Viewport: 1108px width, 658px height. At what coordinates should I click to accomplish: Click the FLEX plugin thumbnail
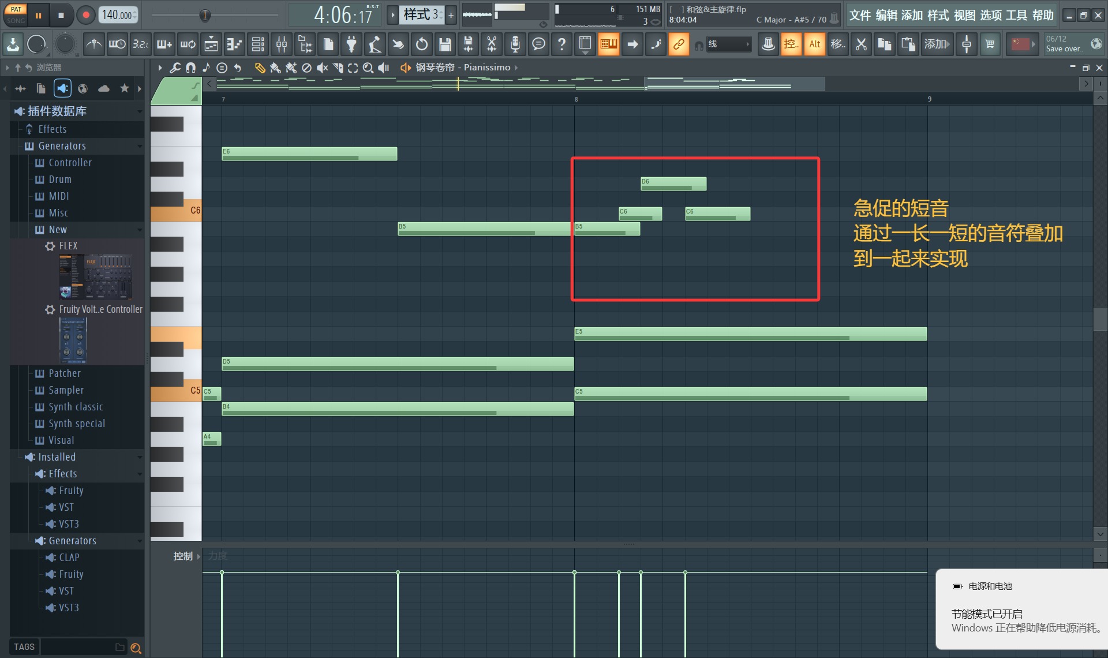[x=96, y=276]
